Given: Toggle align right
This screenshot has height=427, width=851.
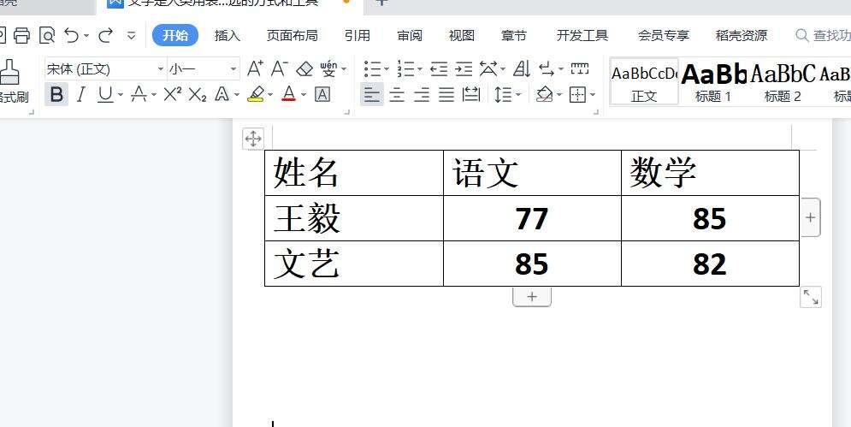Looking at the screenshot, I should pyautogui.click(x=422, y=94).
